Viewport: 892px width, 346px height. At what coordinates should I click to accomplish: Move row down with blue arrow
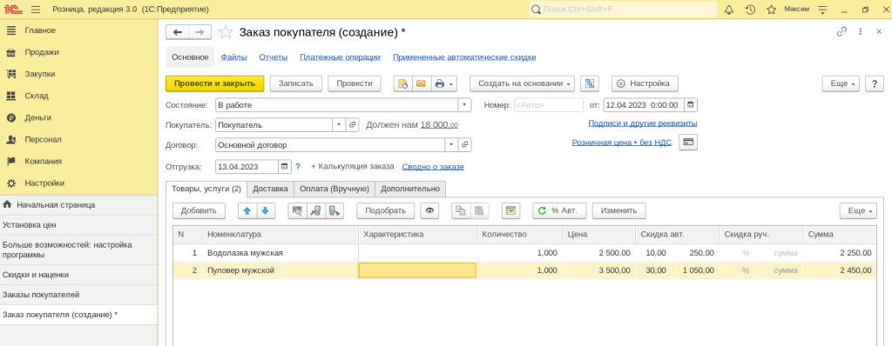pyautogui.click(x=265, y=210)
